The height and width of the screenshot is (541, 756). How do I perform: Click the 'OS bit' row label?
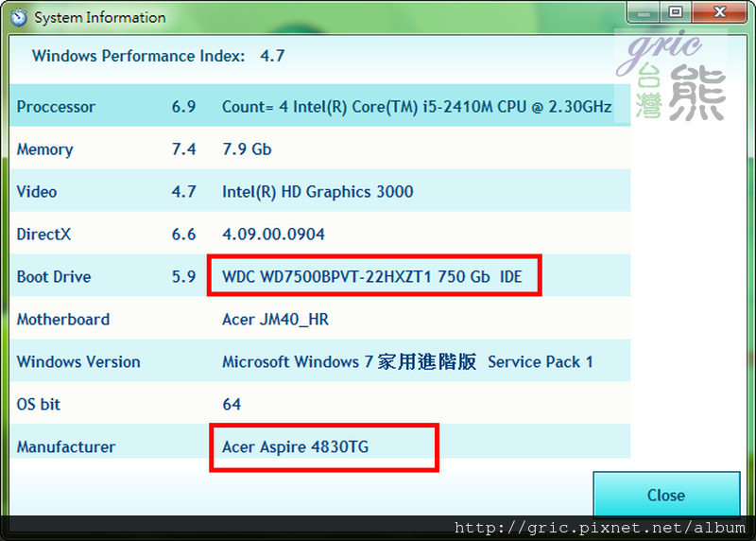tap(39, 405)
